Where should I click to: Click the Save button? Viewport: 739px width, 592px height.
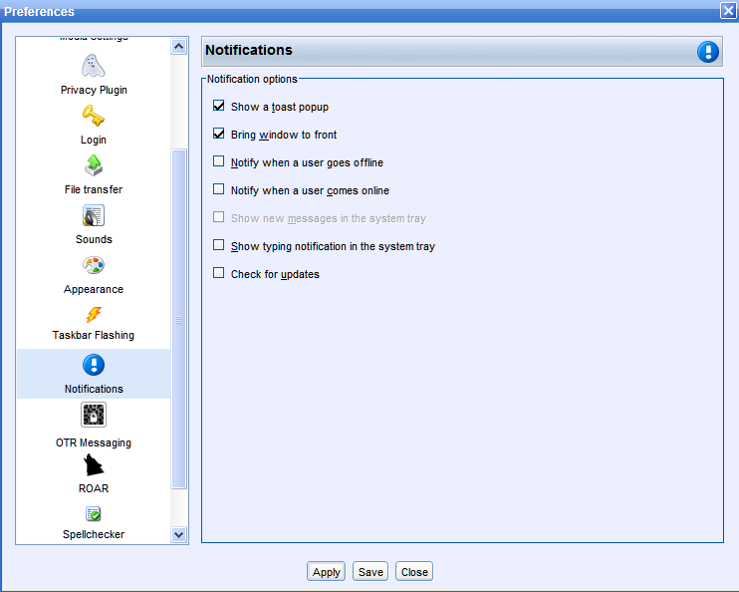point(370,572)
